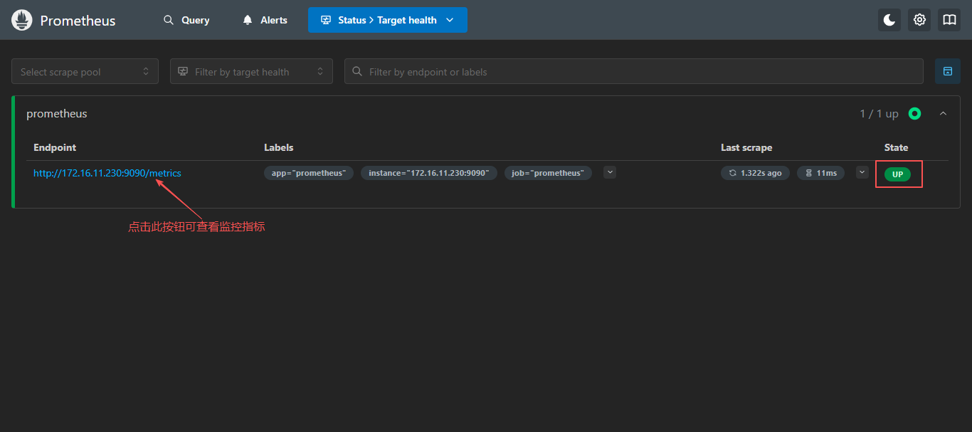Click the collapse-all pools icon button
The width and height of the screenshot is (972, 432).
948,71
